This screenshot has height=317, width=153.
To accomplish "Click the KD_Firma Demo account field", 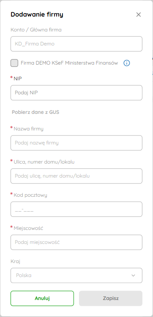I will [x=76, y=44].
